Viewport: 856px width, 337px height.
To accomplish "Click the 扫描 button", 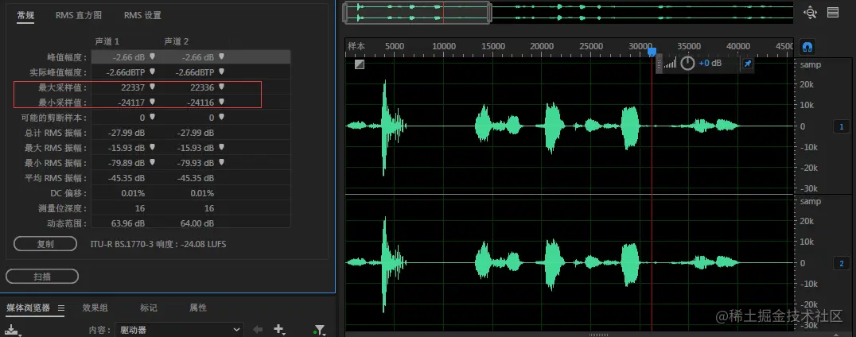I will coord(42,277).
